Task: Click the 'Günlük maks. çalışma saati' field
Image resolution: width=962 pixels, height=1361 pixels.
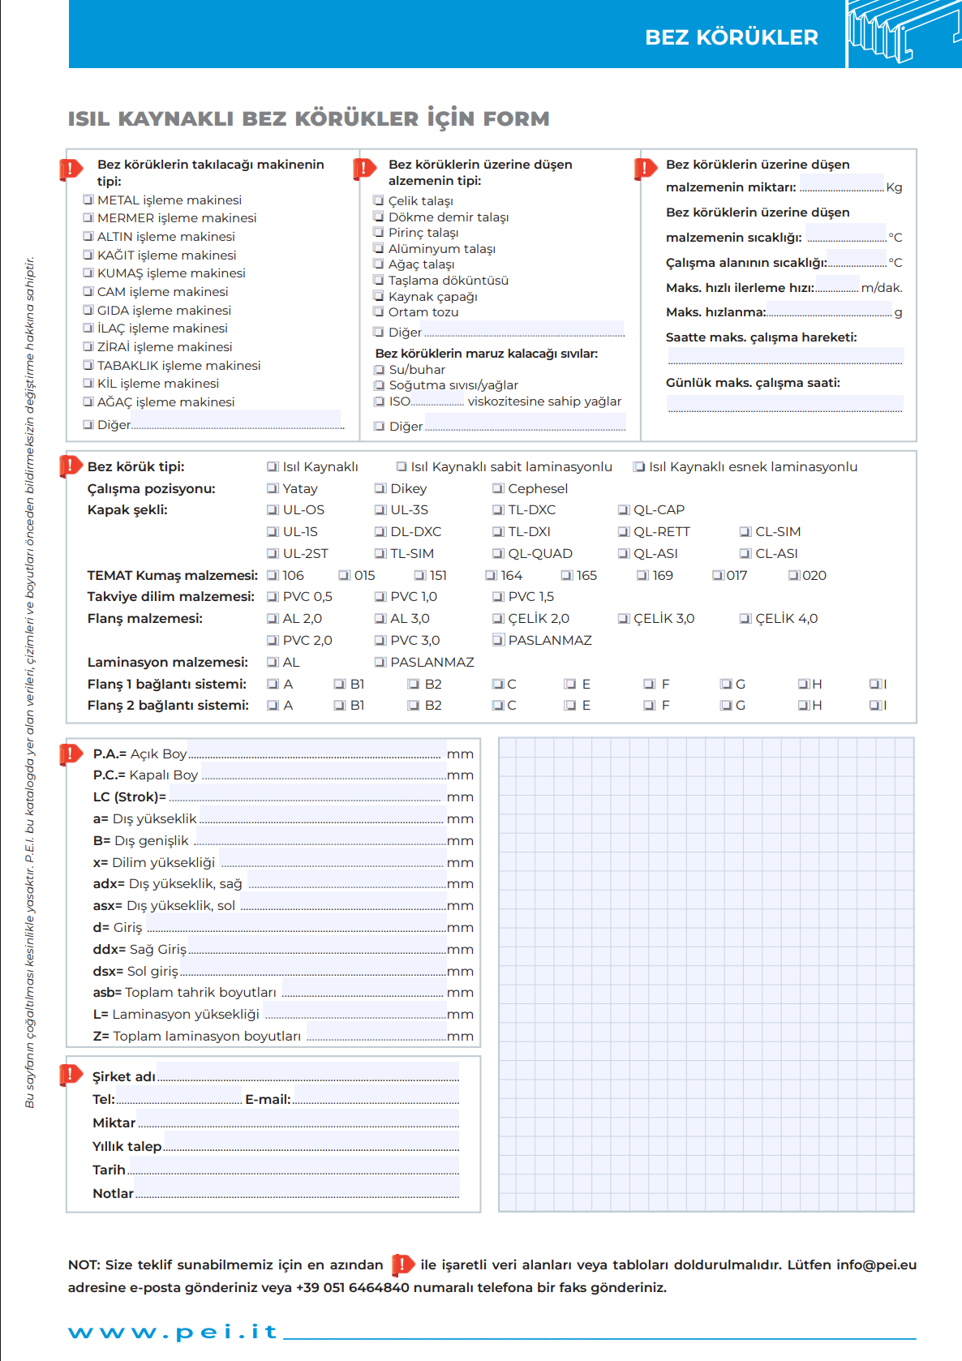Action: click(784, 403)
